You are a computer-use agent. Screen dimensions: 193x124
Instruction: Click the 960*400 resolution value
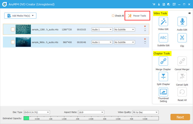67,42
